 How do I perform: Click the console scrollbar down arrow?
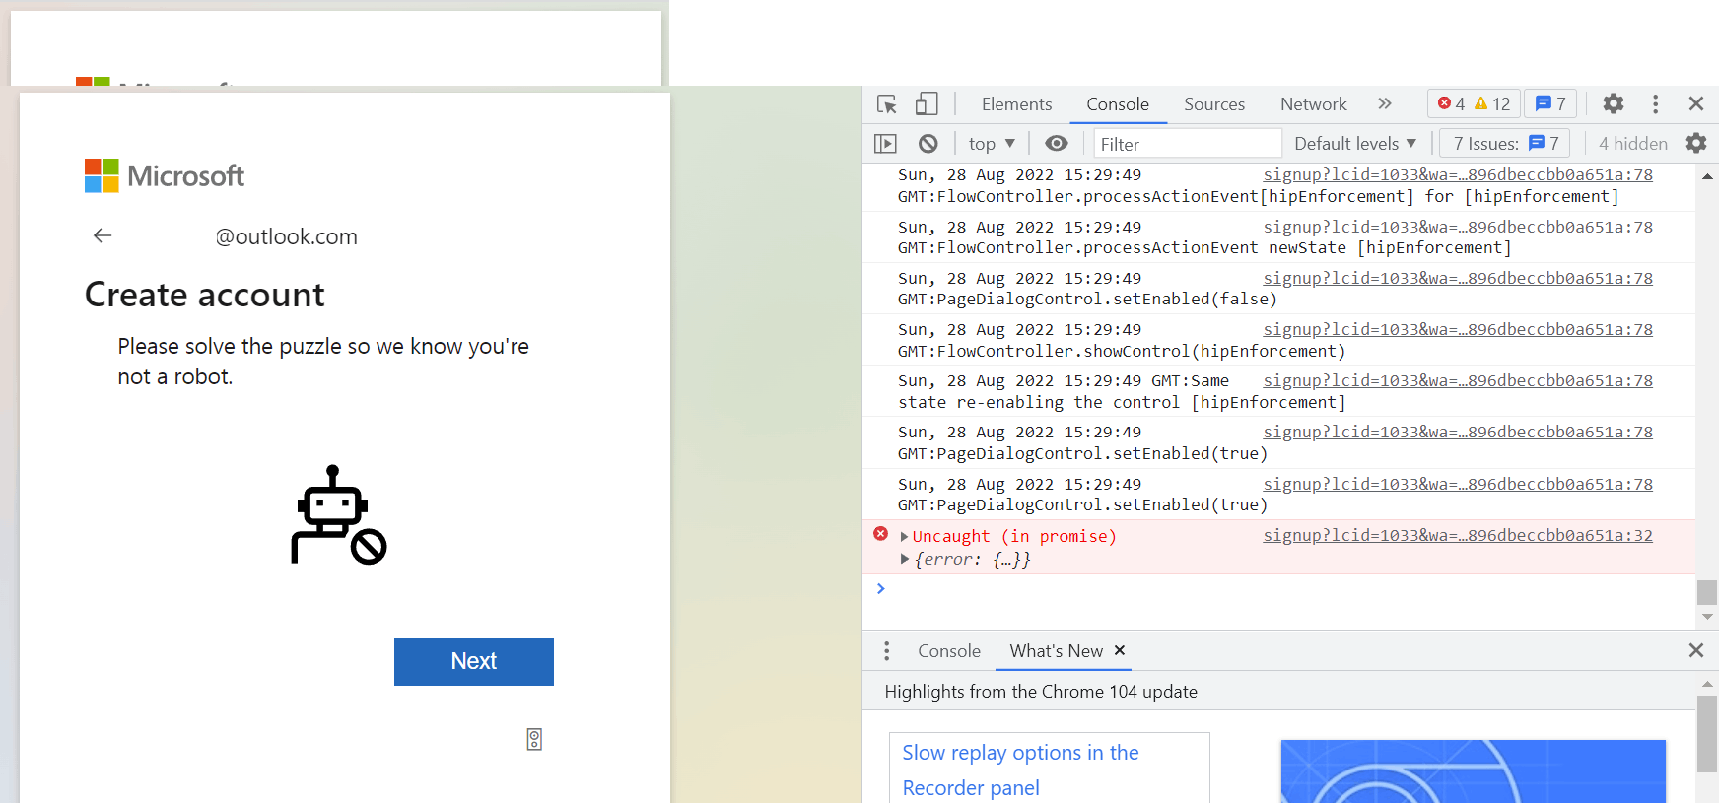point(1707,617)
